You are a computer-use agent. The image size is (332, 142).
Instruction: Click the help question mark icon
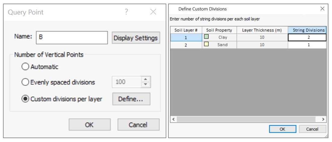126,12
